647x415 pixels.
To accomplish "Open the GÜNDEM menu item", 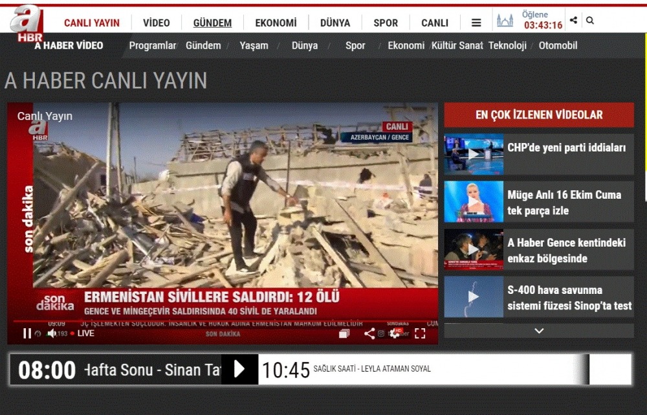I will (212, 23).
